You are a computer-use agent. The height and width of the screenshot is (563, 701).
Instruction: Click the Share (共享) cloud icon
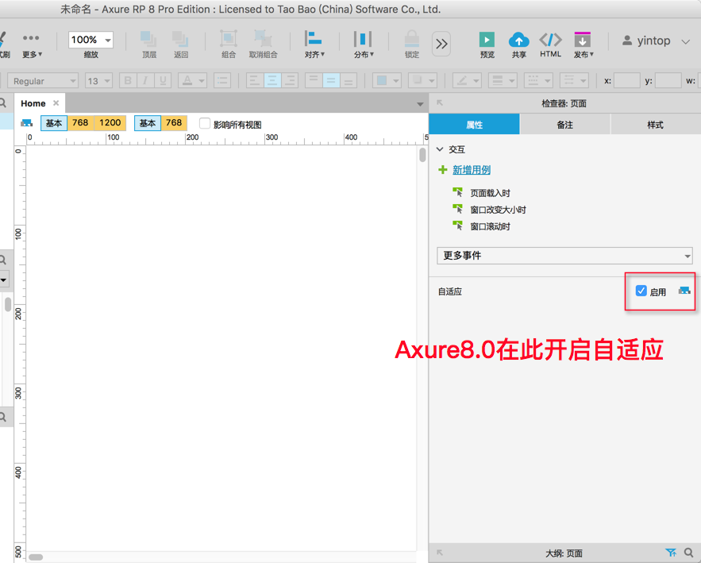[x=518, y=40]
